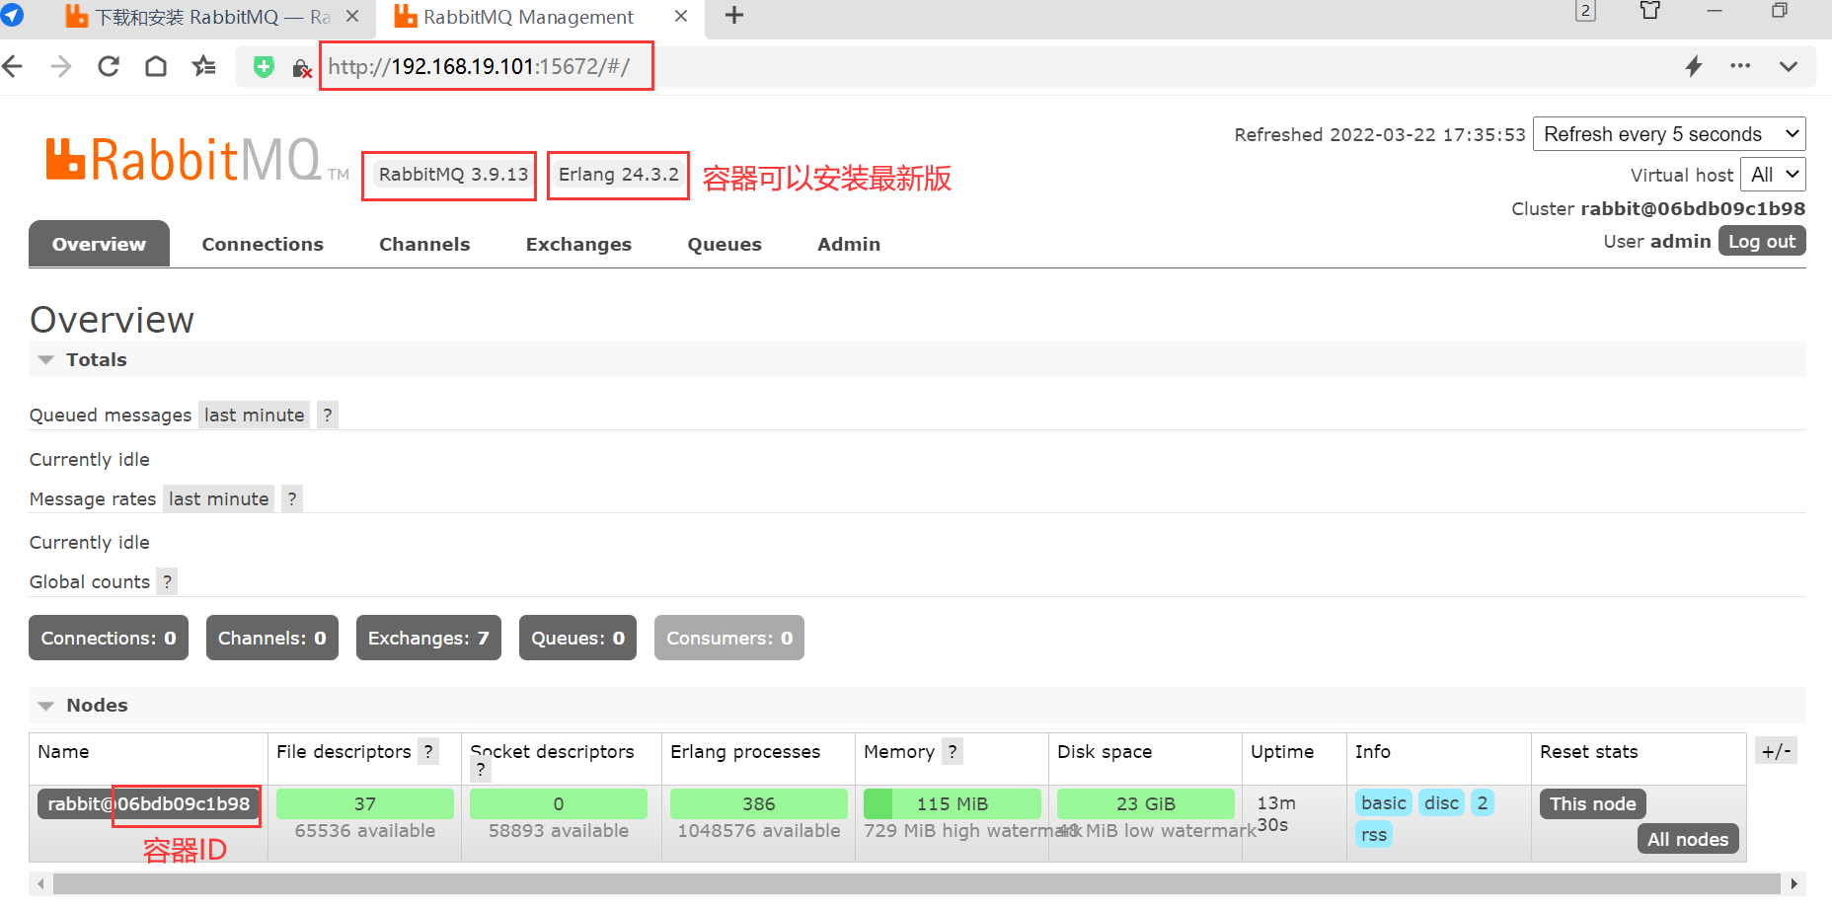Click the 386 Erlang processes value

pos(758,803)
